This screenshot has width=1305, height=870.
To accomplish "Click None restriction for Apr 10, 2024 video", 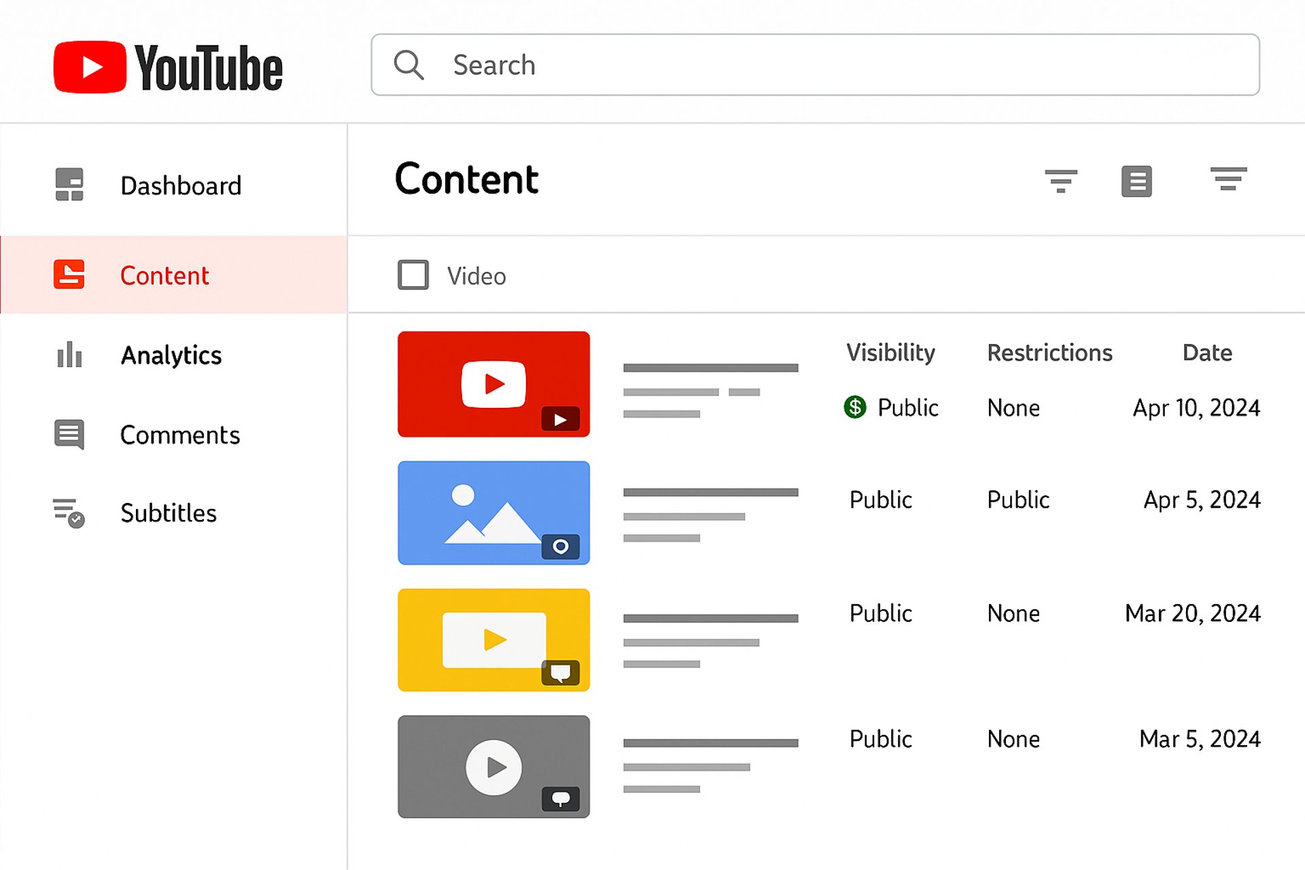I will pyautogui.click(x=1013, y=408).
